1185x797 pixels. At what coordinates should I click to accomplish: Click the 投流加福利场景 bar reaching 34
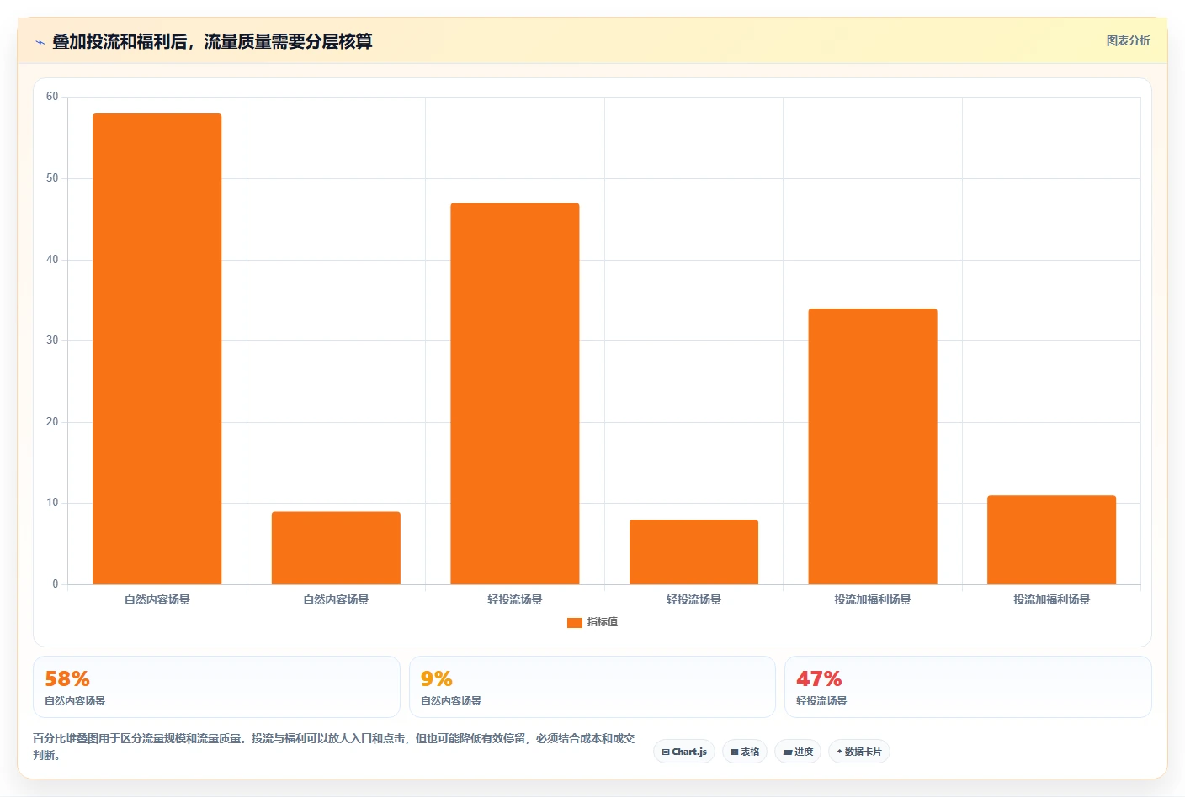pos(873,446)
